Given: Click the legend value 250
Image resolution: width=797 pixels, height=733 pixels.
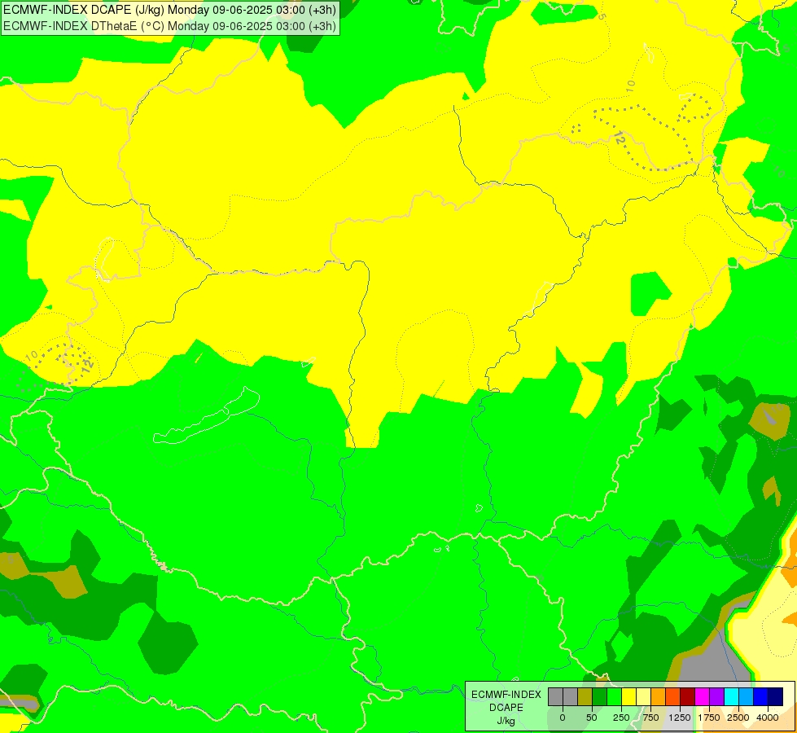Looking at the screenshot, I should click(621, 718).
